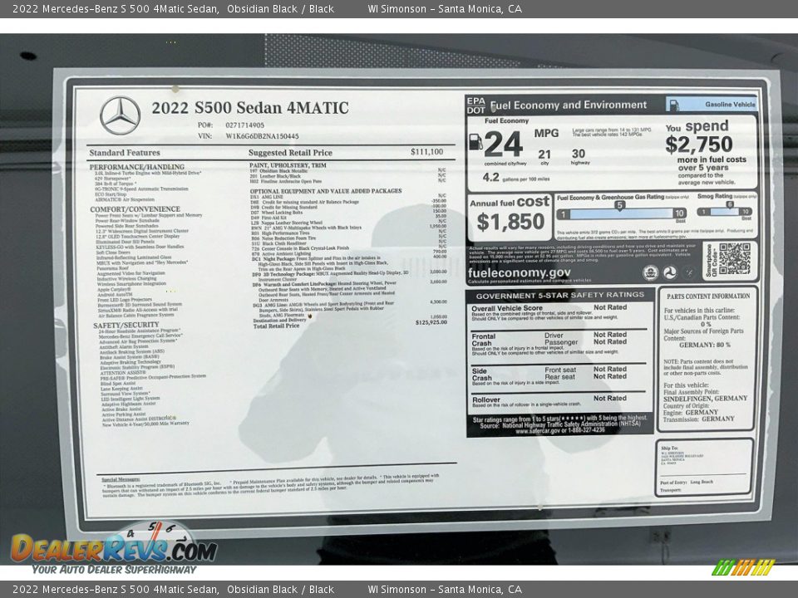
Task: Click the Smog Rating bar
Action: tap(724, 211)
